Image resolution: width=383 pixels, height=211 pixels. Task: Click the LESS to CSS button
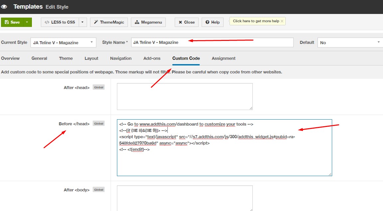coord(60,22)
